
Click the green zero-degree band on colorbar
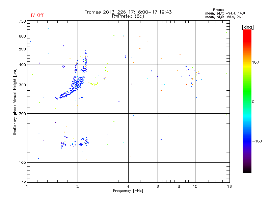tap(247, 101)
